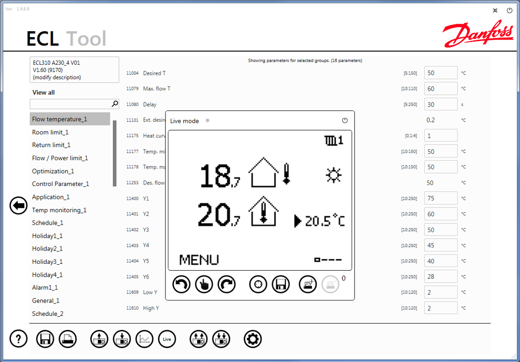Click the View all link
Screen dimensions: 520x362
click(43, 92)
